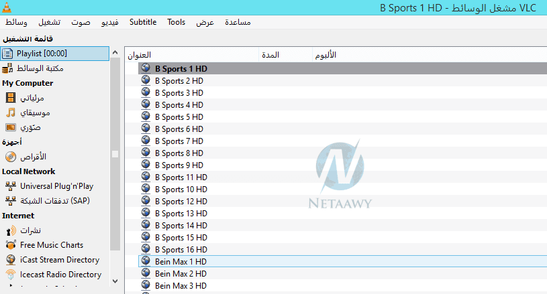Click the VLC cone icon in title bar
The width and height of the screenshot is (547, 294).
[x=6, y=7]
